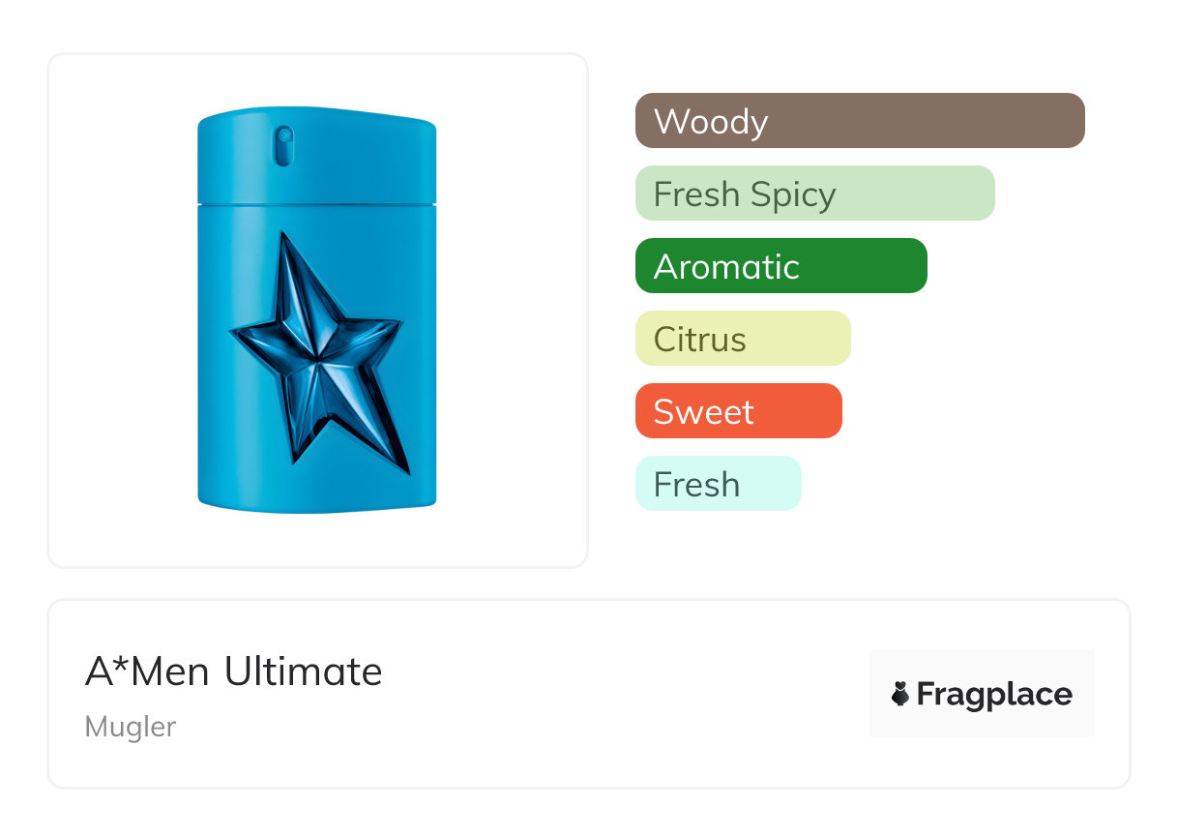Select the brown Woody accord bar

coord(859,121)
